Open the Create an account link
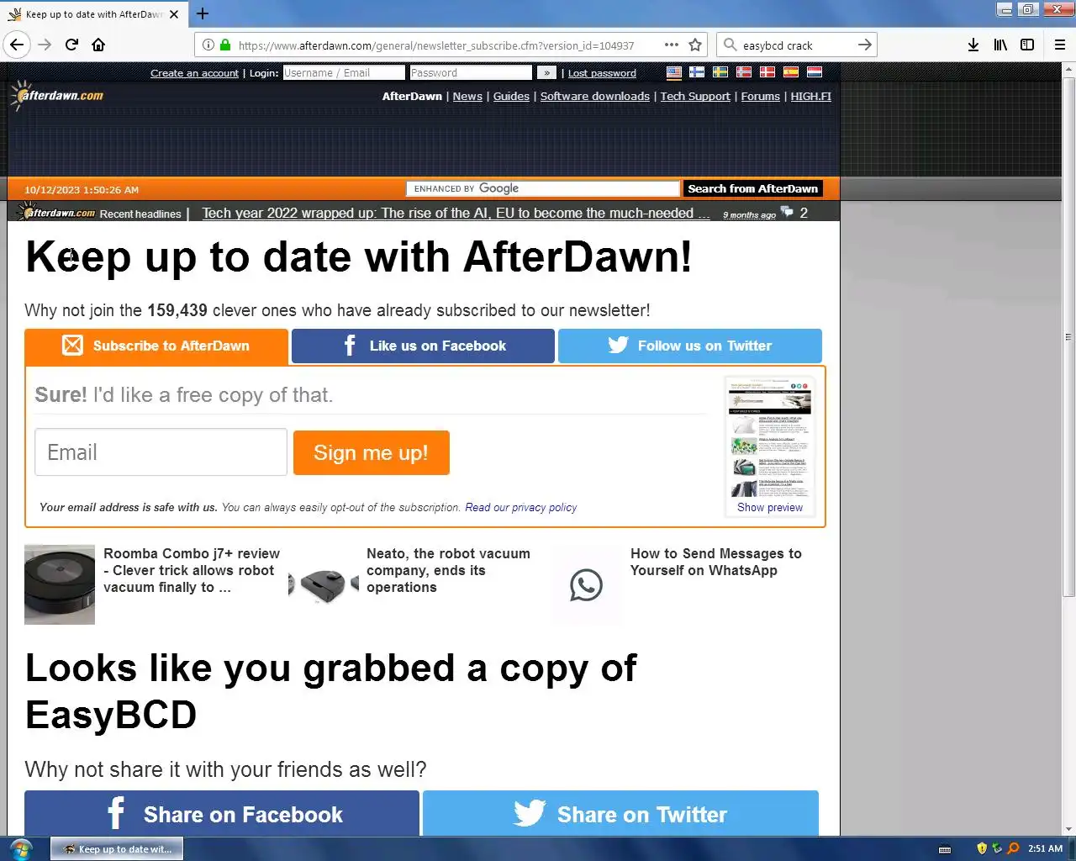 (x=194, y=73)
